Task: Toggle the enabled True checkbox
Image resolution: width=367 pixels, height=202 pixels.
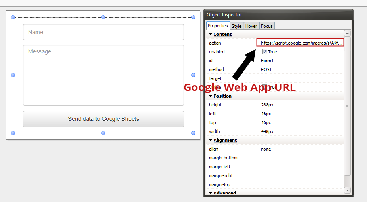Action: point(265,51)
